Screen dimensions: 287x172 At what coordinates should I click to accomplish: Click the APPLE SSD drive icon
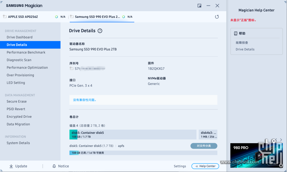5,17
